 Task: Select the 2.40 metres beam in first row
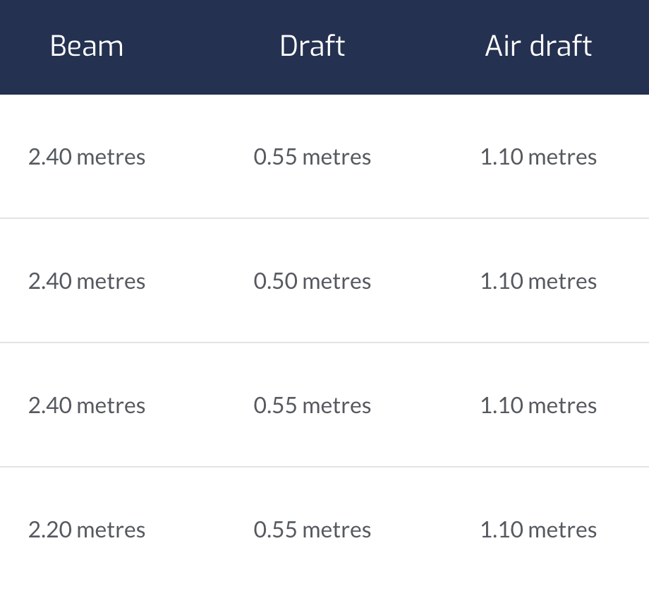click(x=87, y=157)
